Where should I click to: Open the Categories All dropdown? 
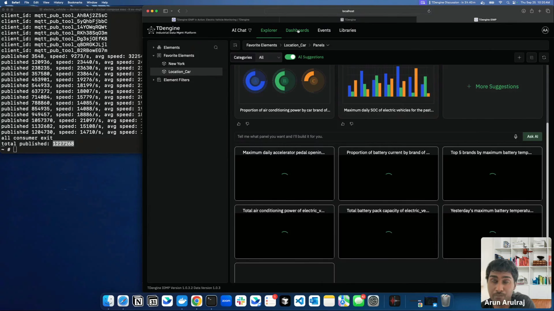click(x=269, y=58)
